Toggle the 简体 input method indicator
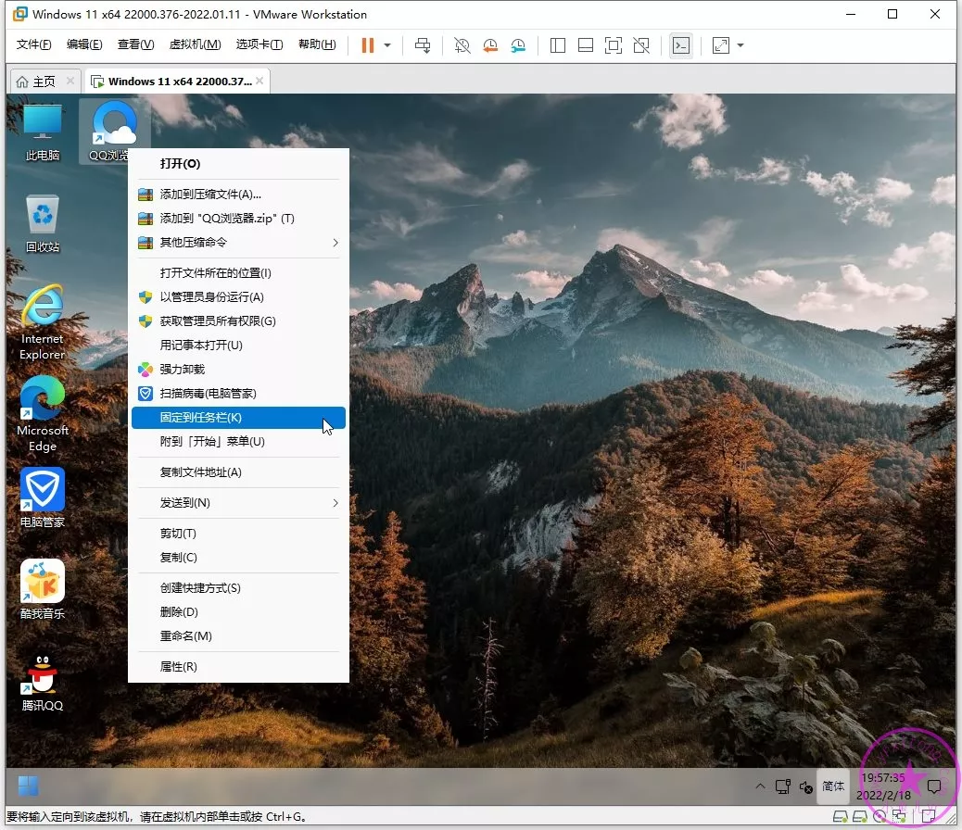 pyautogui.click(x=833, y=786)
